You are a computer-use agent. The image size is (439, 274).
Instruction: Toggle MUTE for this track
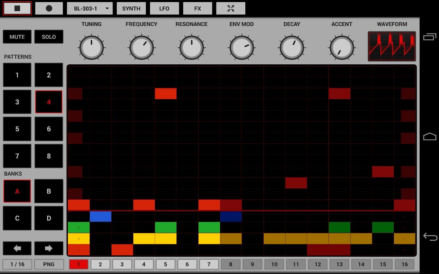[17, 37]
